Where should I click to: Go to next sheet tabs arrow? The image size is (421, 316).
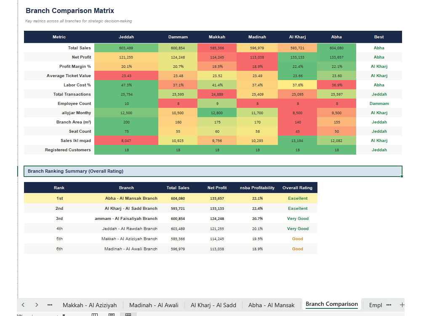(x=37, y=305)
